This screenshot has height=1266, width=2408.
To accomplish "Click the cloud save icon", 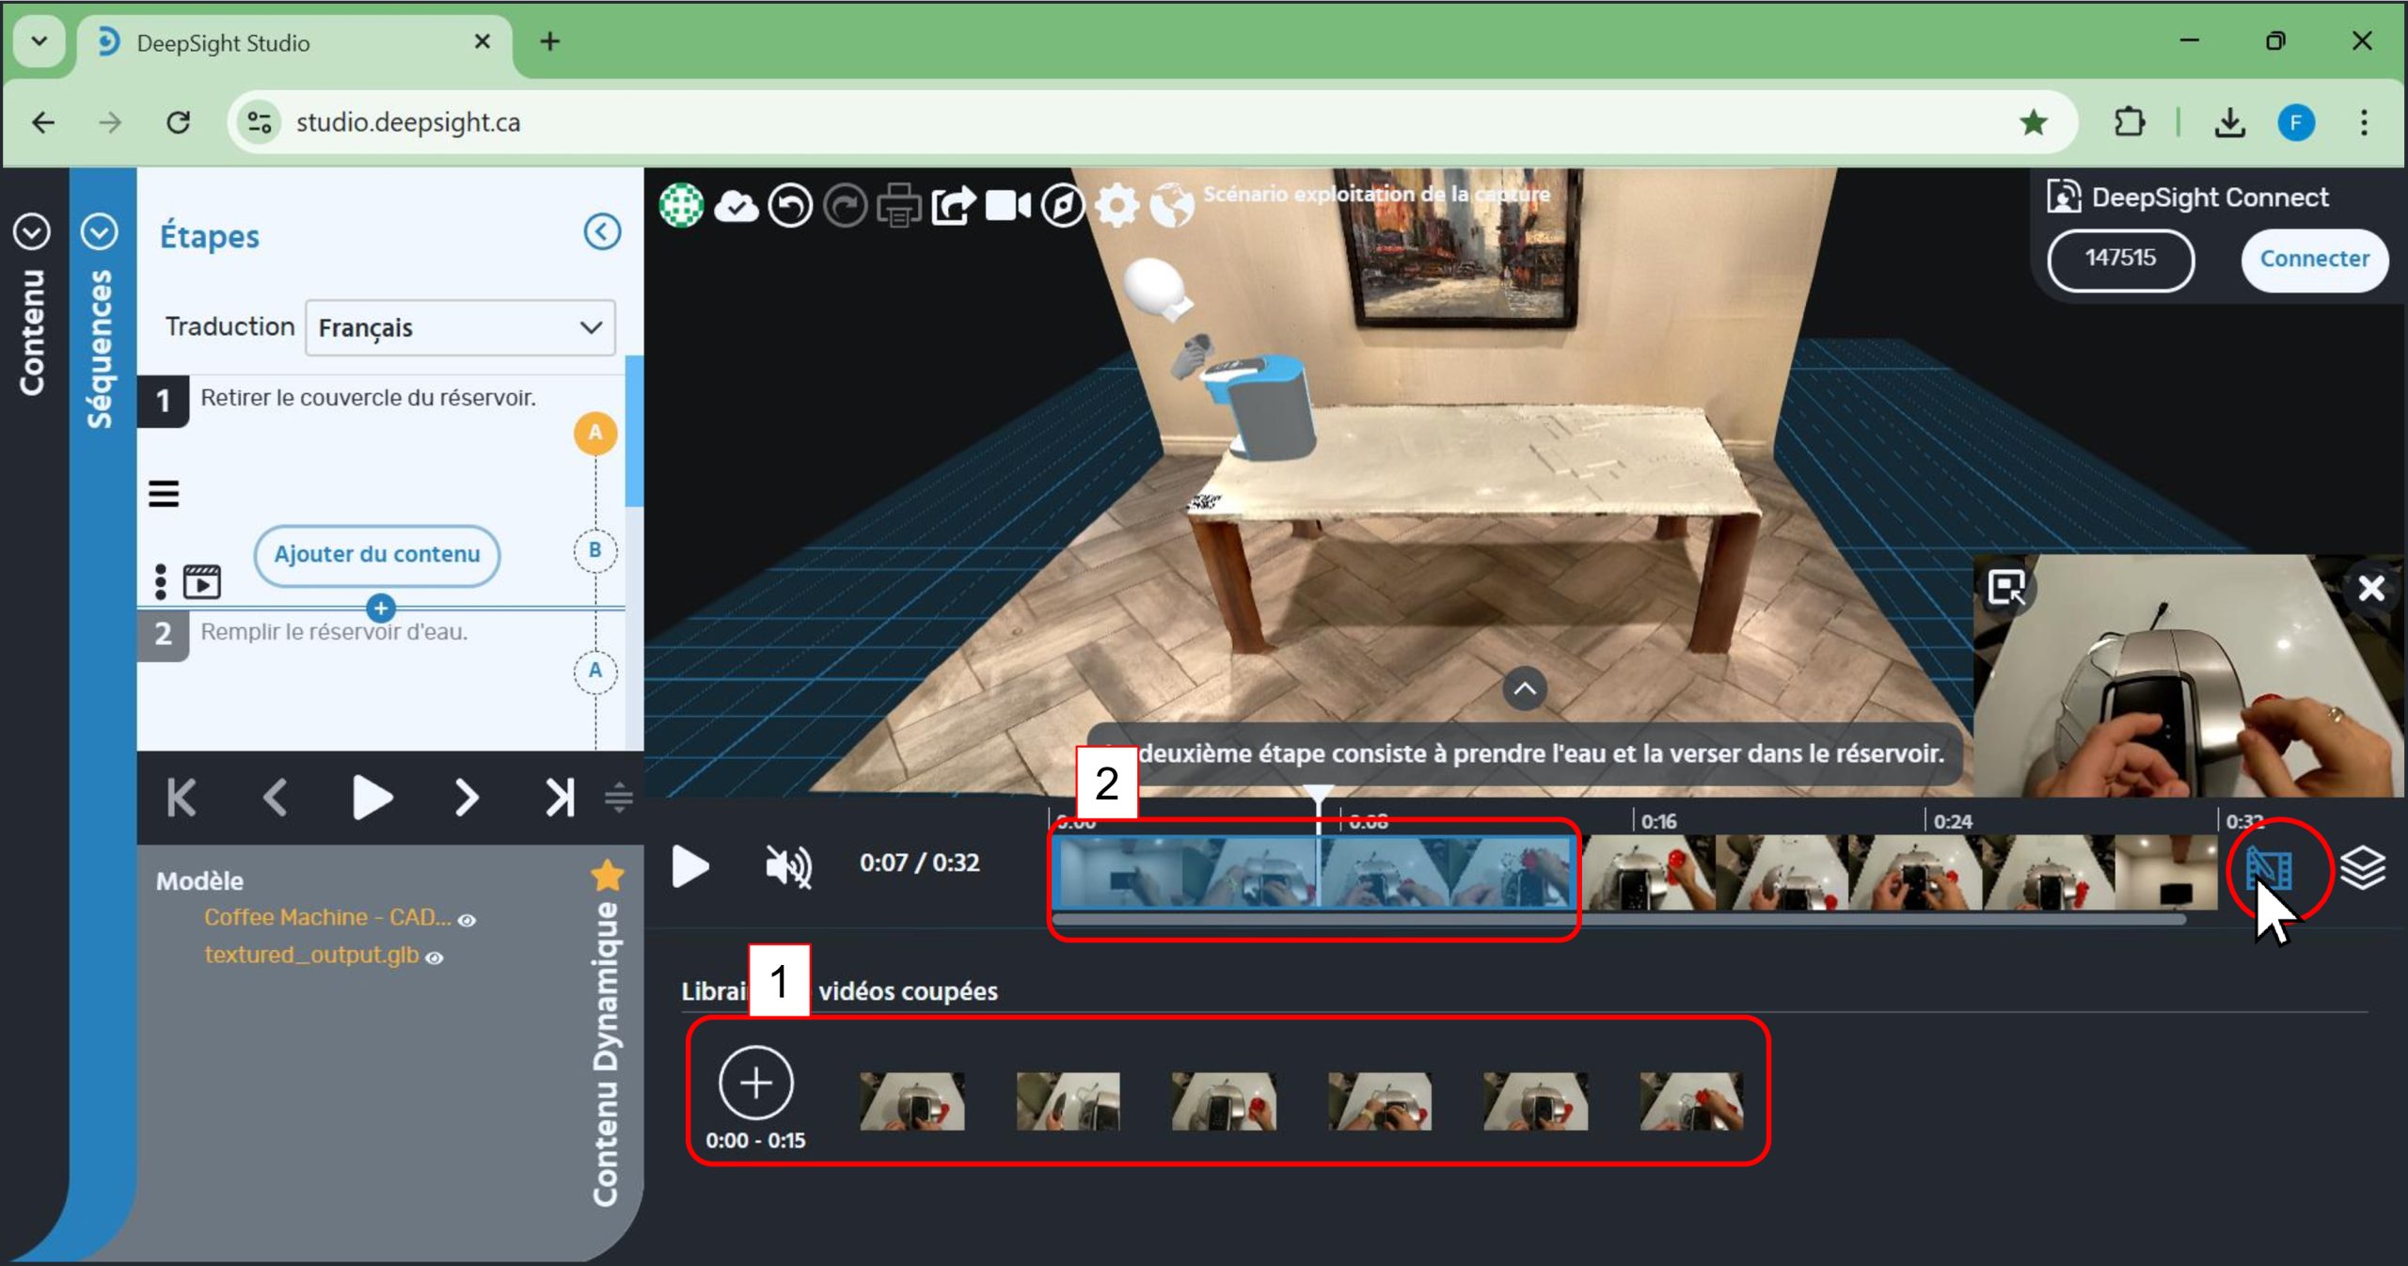I will click(736, 205).
